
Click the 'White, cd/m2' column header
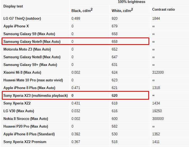pyautogui.click(x=122, y=10)
